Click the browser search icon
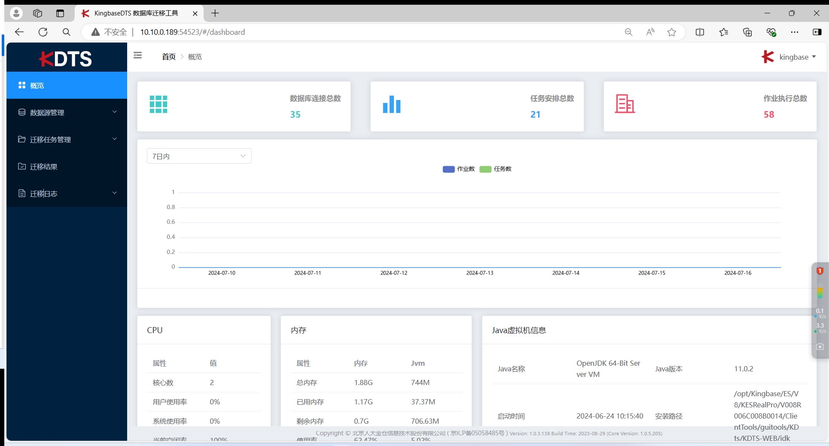Image resolution: width=829 pixels, height=446 pixels. tap(66, 32)
